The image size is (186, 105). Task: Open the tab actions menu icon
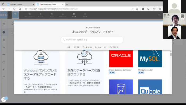tap(3, 5)
